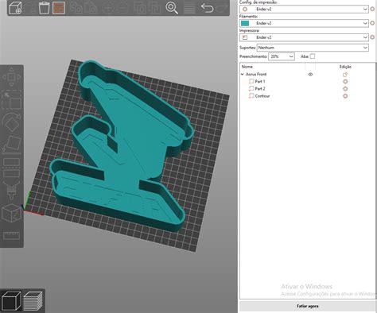Click the Search magnifier icon
The height and width of the screenshot is (313, 377).
172,8
